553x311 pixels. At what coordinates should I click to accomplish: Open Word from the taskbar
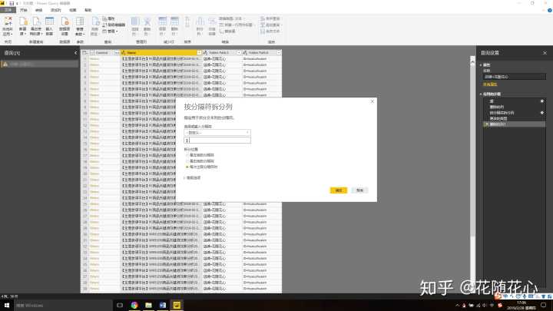(x=163, y=305)
